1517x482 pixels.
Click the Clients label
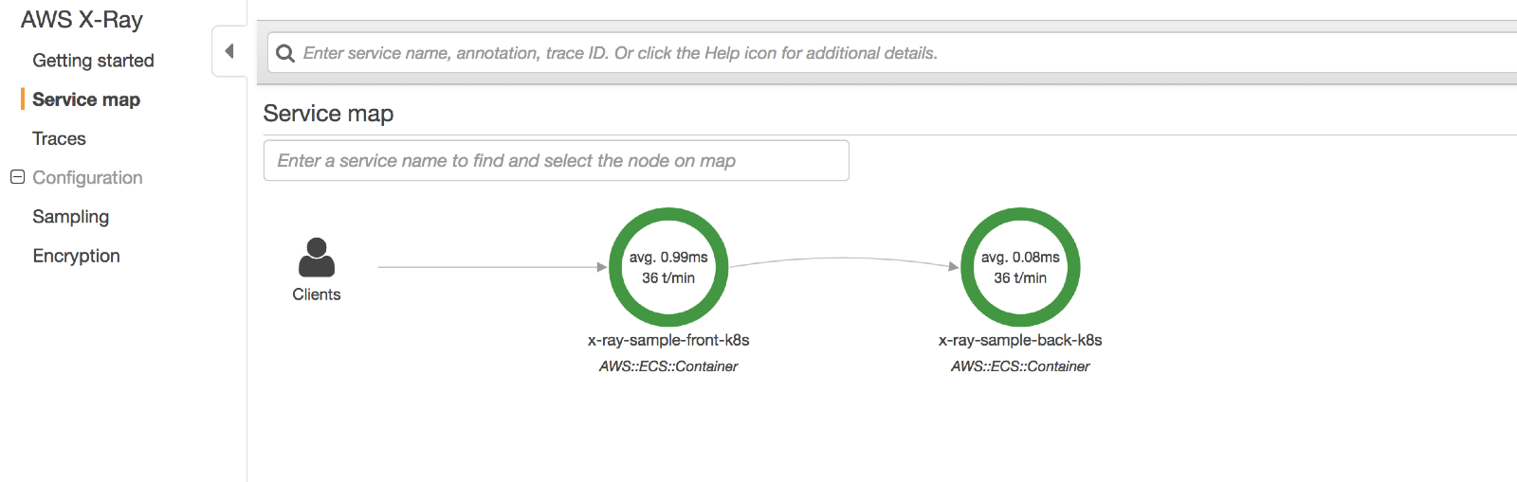coord(317,295)
